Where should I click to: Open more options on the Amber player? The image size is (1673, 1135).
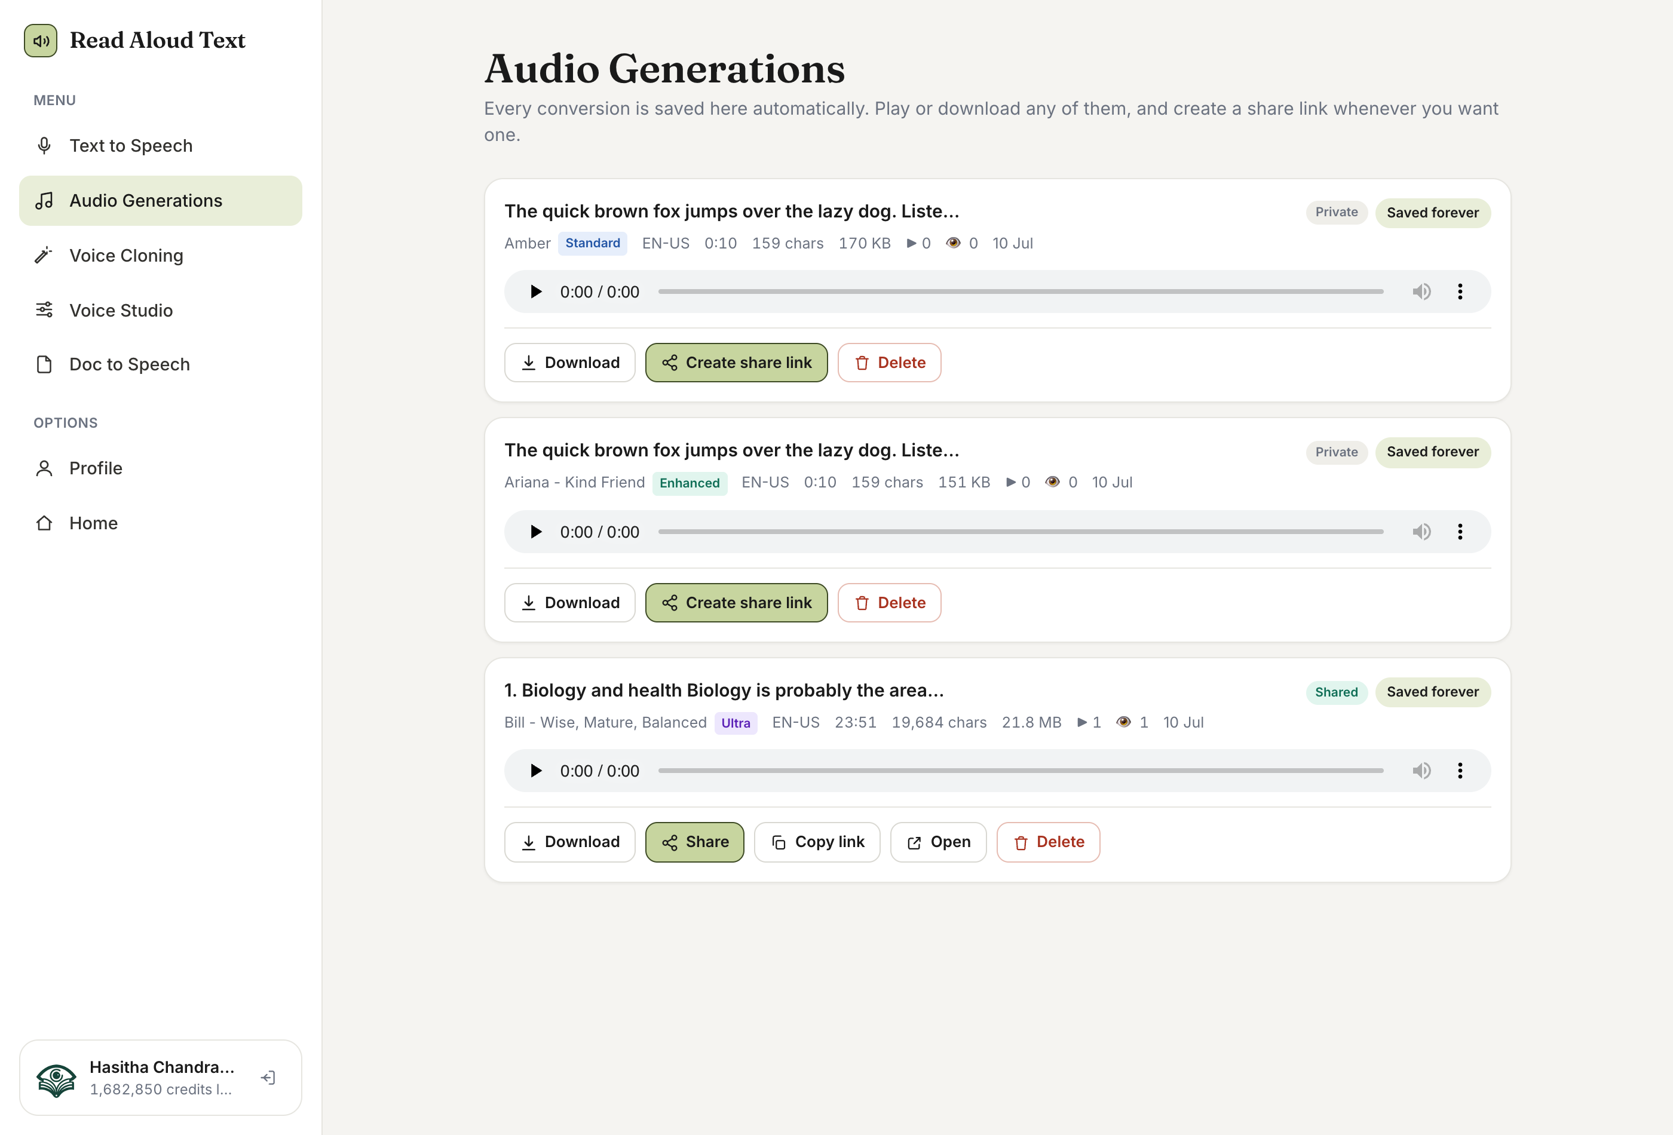point(1460,292)
